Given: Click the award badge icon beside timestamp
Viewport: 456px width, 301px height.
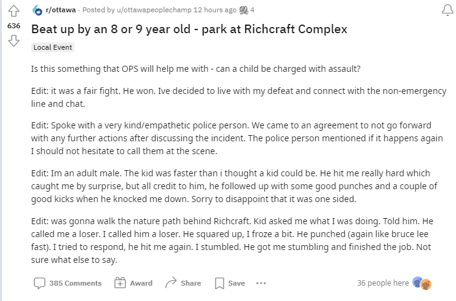Looking at the screenshot, I should 244,10.
